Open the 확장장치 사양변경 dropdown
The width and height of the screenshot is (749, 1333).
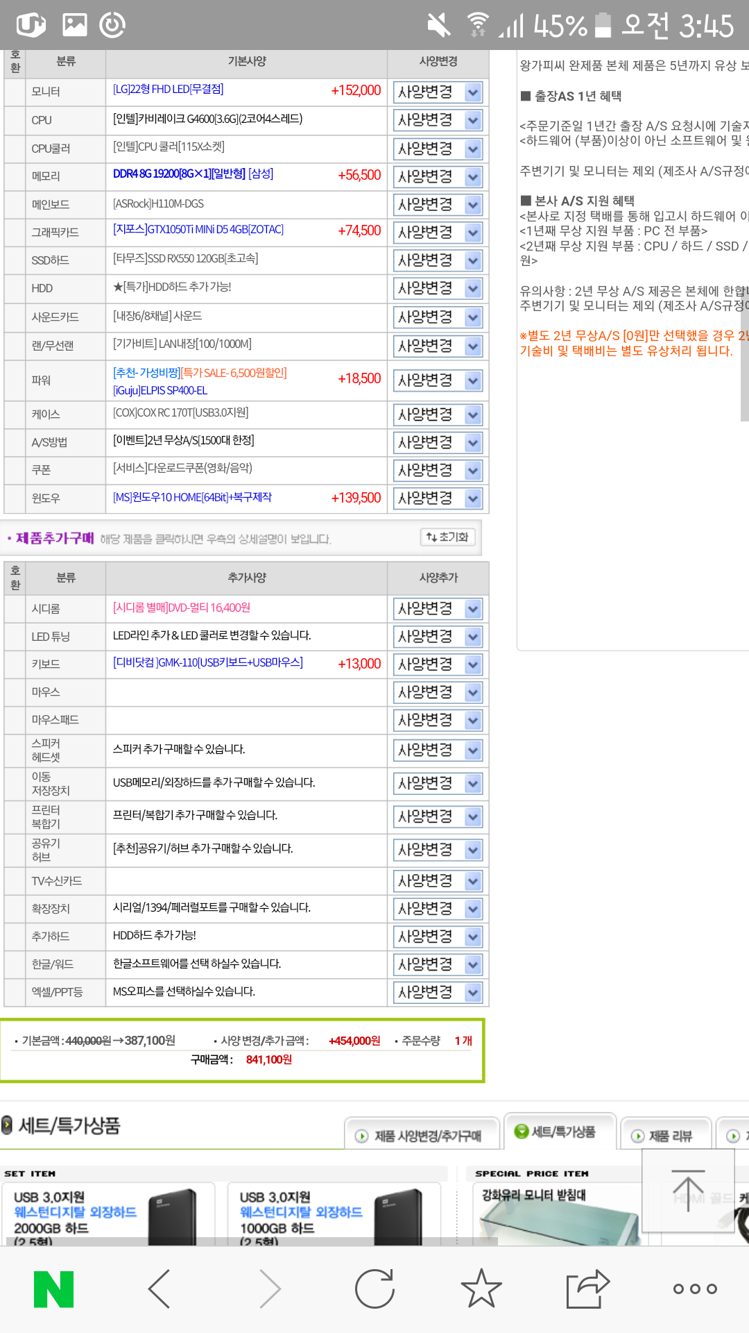click(x=438, y=909)
